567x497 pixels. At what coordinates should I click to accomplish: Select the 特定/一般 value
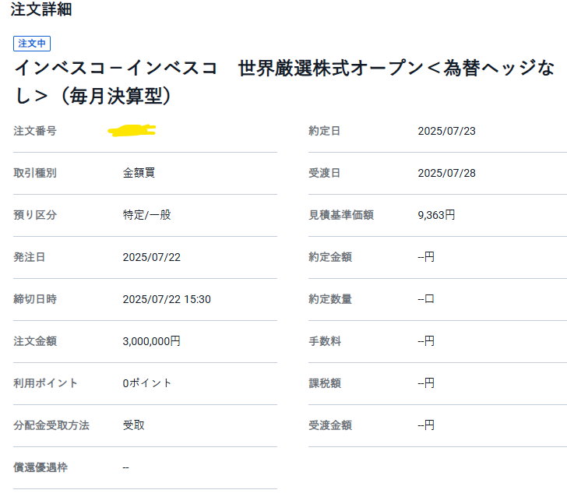pyautogui.click(x=146, y=215)
